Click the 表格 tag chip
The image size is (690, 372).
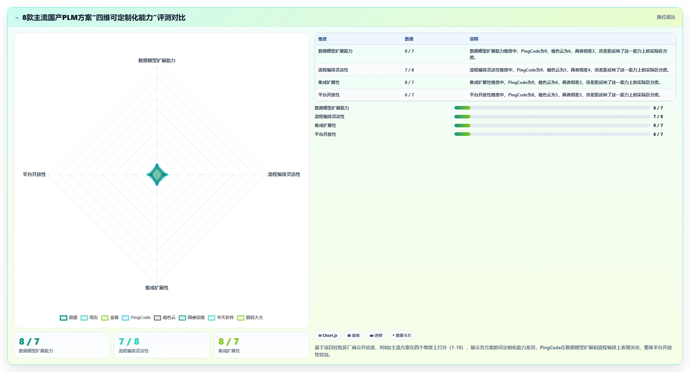(353, 335)
